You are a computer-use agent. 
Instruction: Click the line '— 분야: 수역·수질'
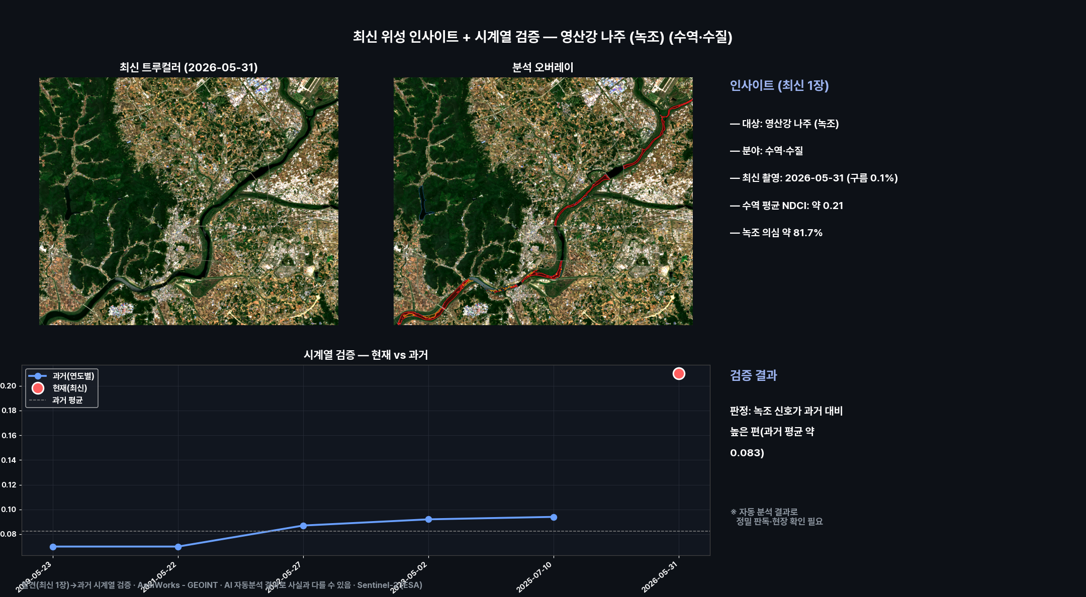766,151
